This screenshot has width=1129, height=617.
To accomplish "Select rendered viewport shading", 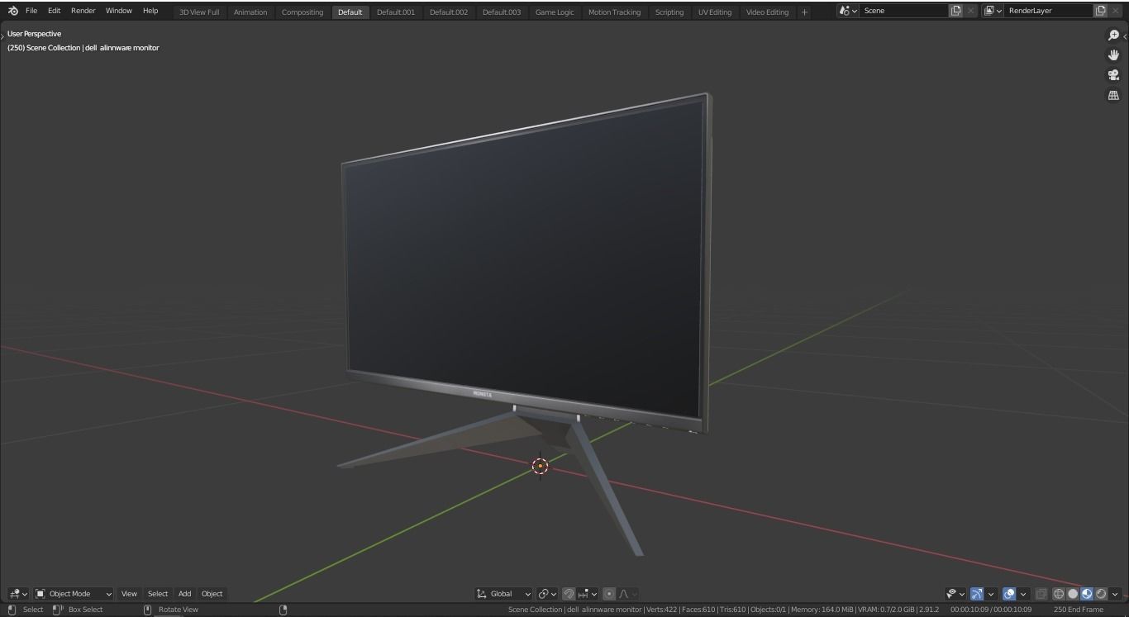I will click(1101, 594).
